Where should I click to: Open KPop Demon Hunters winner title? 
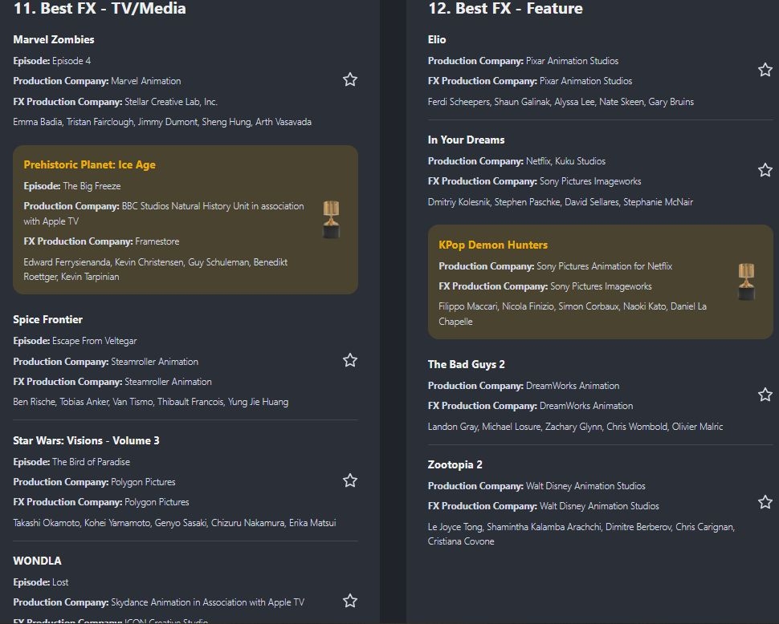click(x=493, y=245)
